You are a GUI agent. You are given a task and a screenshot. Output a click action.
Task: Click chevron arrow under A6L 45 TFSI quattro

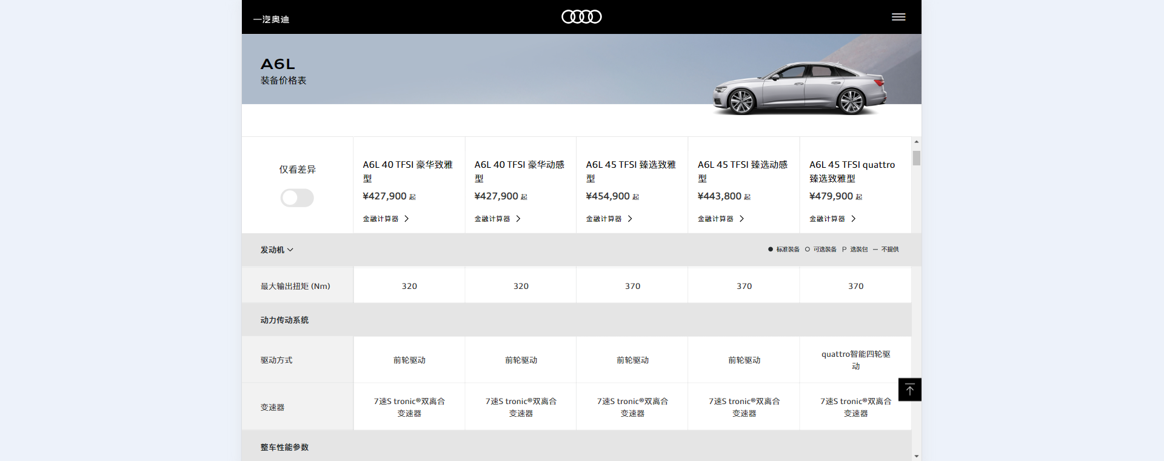[853, 219]
